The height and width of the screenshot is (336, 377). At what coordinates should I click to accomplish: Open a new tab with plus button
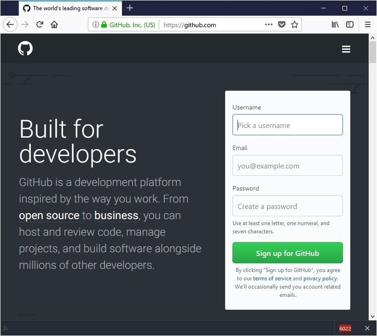pyautogui.click(x=130, y=8)
